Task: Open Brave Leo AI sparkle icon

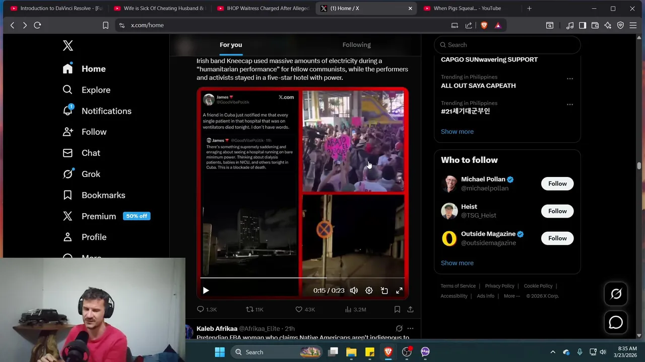Action: pyautogui.click(x=608, y=25)
